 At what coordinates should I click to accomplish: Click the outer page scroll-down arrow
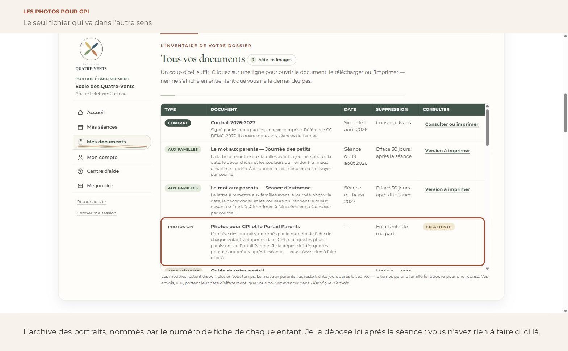[x=565, y=311]
